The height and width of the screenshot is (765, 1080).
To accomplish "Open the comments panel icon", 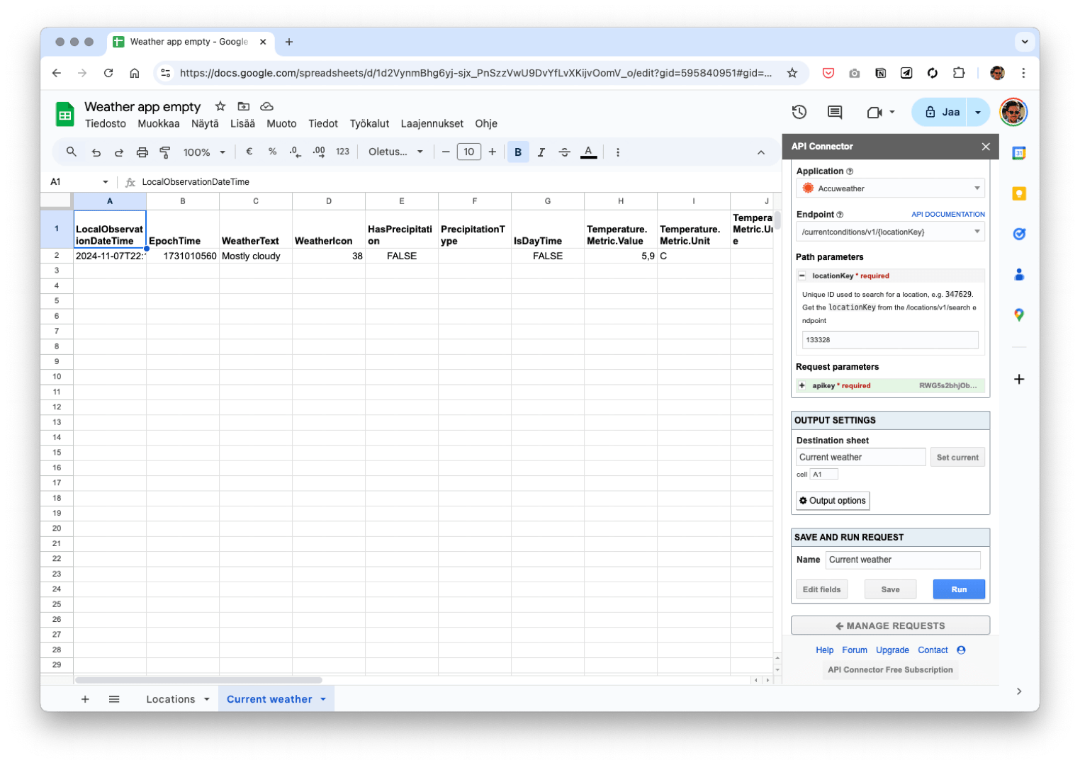I will pos(835,112).
